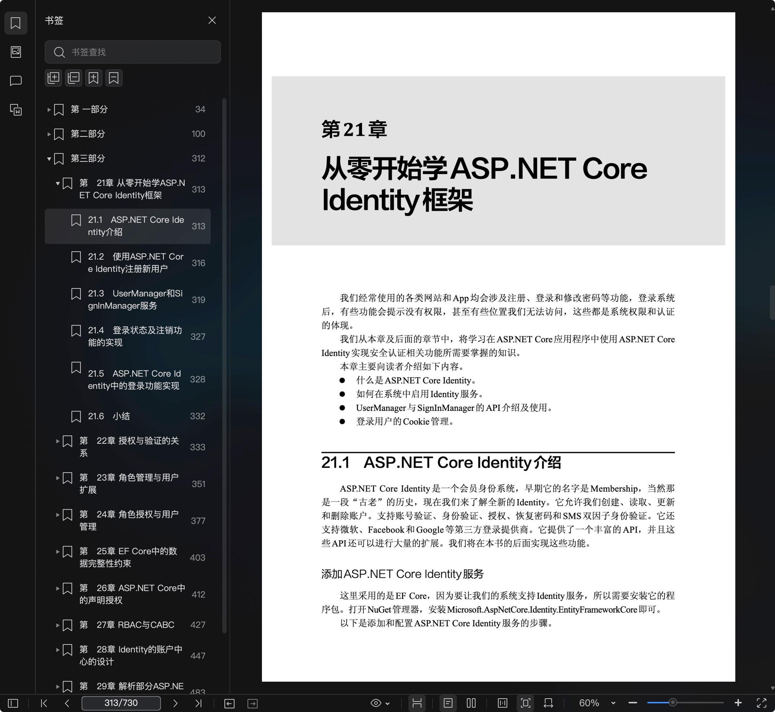
Task: Collapse the 第三部分 bookmark
Action: tap(49, 159)
